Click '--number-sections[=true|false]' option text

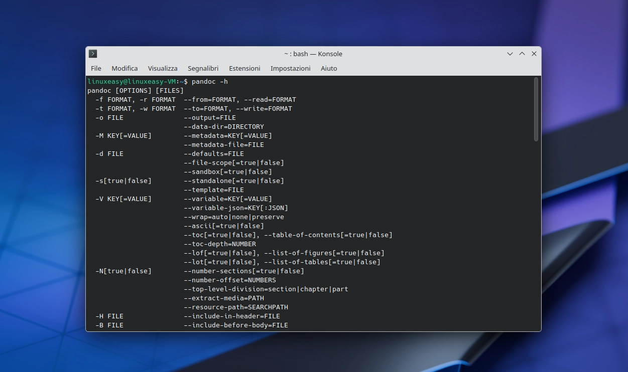click(244, 271)
